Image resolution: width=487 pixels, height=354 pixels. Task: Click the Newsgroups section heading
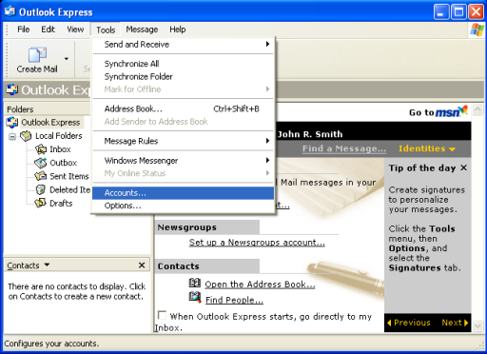pyautogui.click(x=187, y=227)
